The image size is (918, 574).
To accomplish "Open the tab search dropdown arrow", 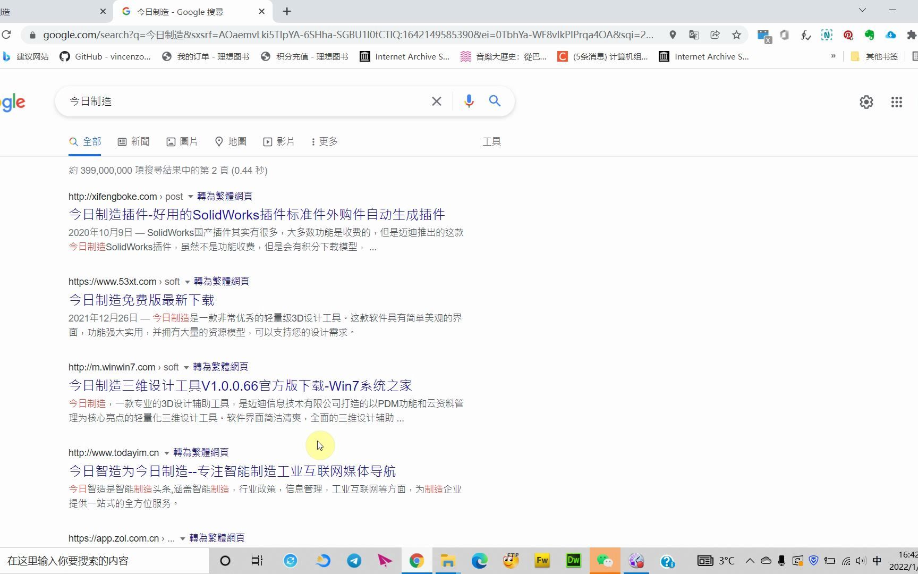I will coord(862,10).
